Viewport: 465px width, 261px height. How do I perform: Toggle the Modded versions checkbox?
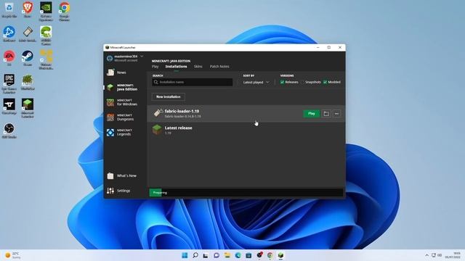tap(325, 82)
